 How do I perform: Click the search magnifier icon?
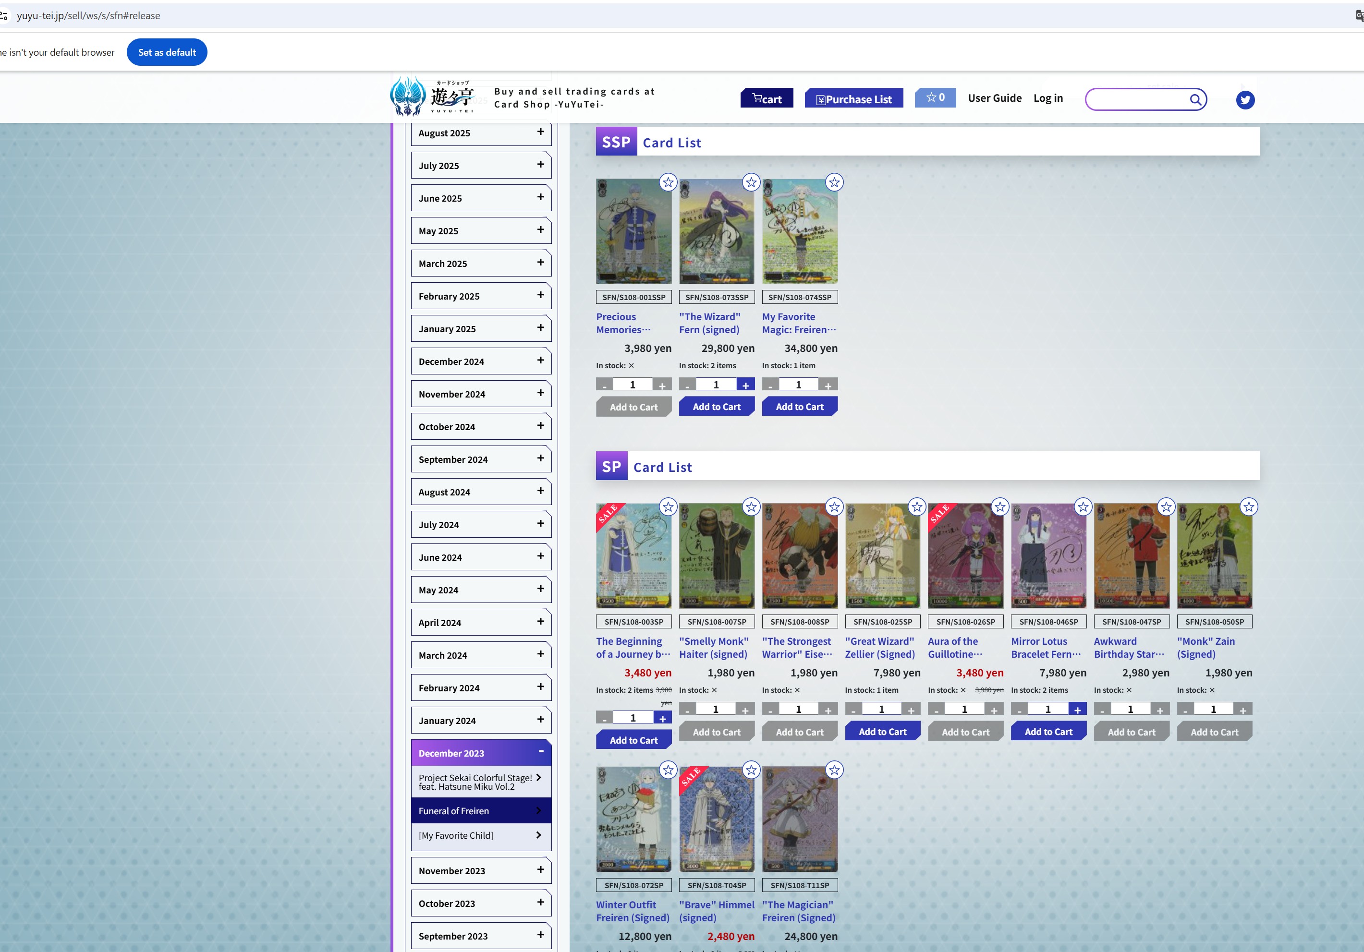tap(1195, 99)
